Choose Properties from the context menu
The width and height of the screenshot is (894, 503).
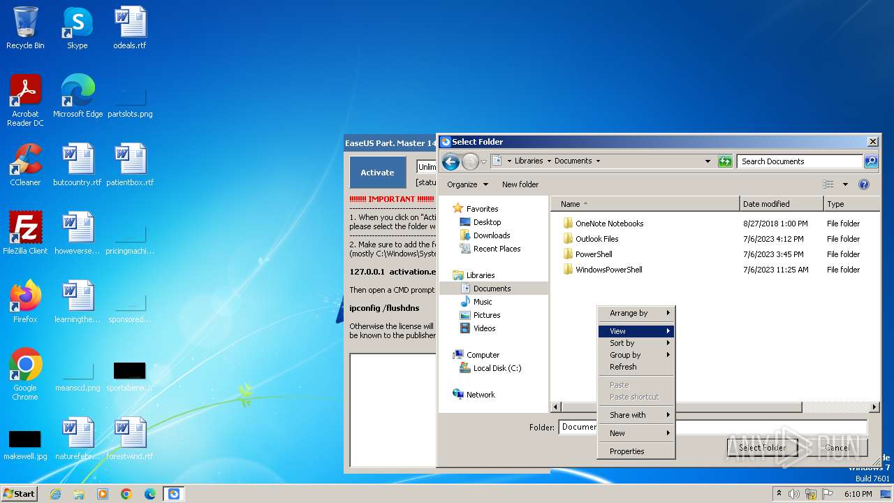coord(636,451)
